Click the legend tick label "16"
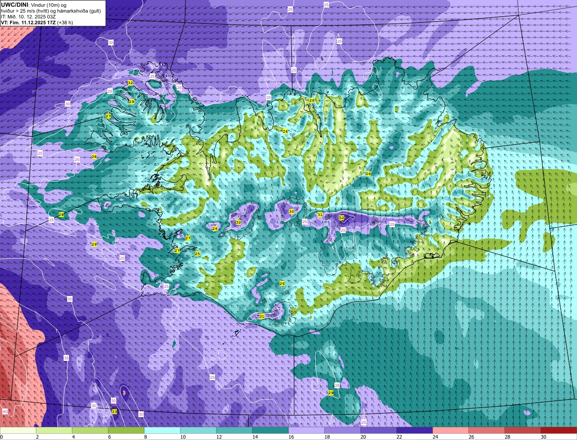 291,437
